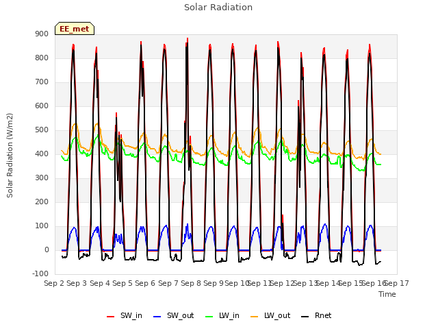Click the Sep 8 highest SW_in peak

click(188, 38)
